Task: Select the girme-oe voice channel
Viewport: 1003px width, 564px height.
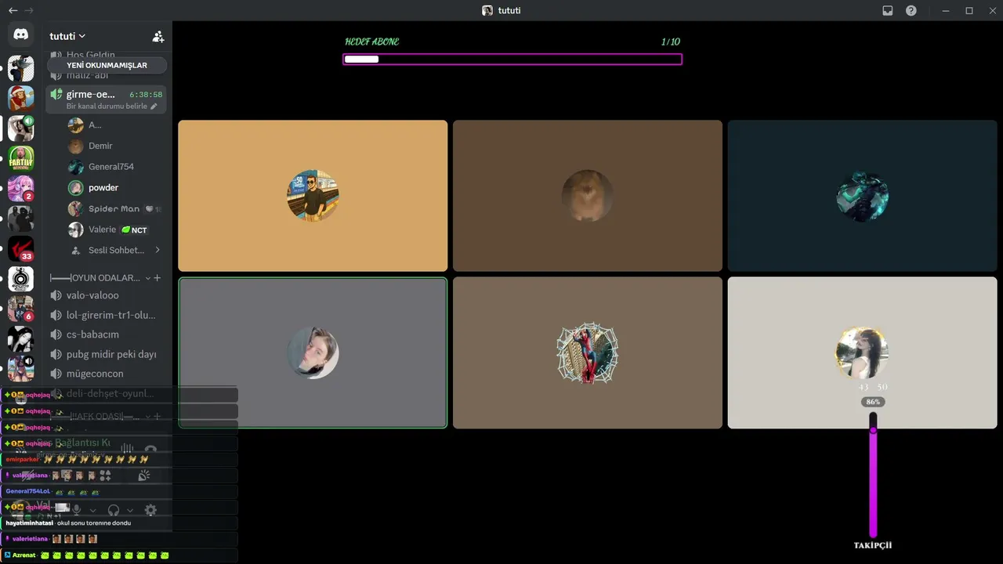Action: click(107, 99)
